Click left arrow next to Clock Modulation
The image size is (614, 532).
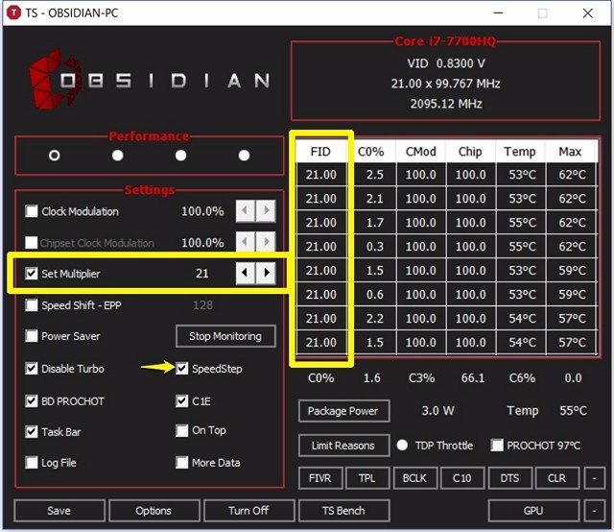[x=246, y=211]
